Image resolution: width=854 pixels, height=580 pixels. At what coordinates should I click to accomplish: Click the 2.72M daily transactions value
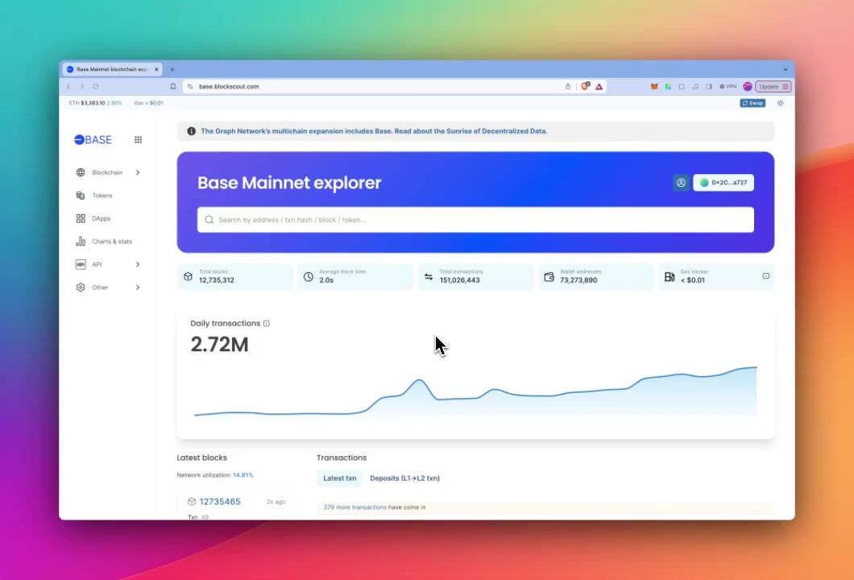pyautogui.click(x=219, y=345)
